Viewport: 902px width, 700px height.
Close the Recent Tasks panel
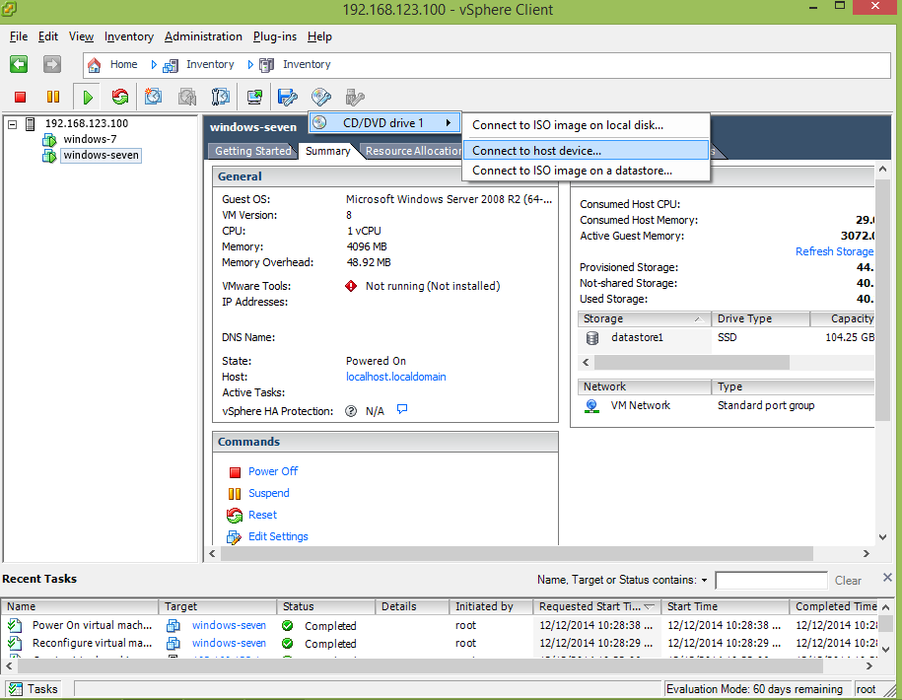click(887, 577)
